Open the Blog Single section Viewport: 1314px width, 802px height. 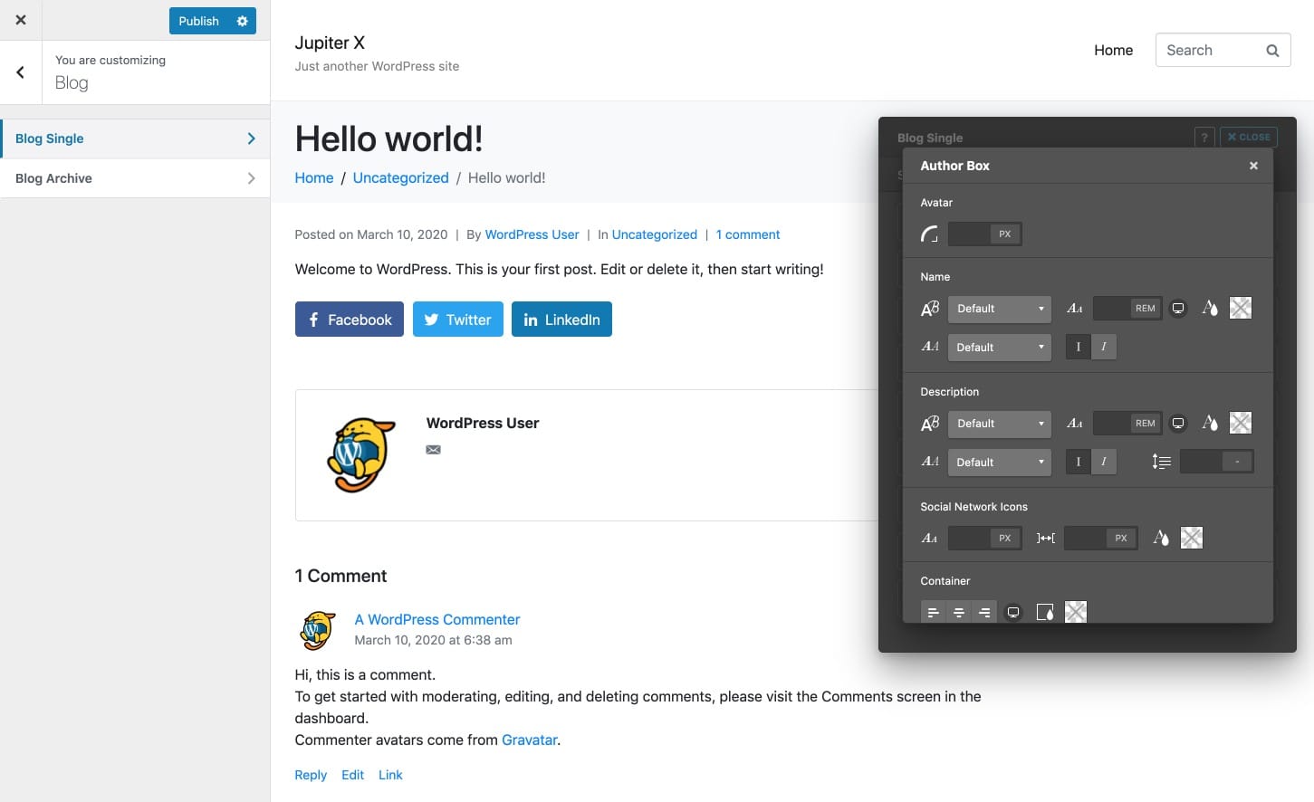[x=135, y=138]
